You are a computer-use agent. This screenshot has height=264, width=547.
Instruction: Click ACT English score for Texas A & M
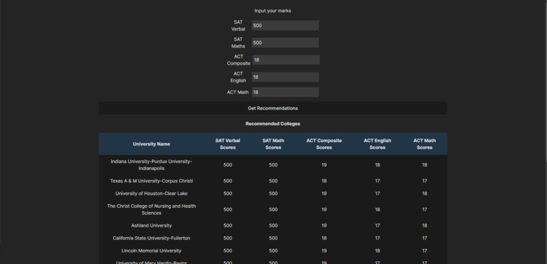(x=377, y=181)
